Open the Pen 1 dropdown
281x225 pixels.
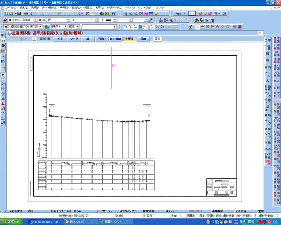click(x=35, y=20)
